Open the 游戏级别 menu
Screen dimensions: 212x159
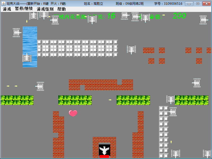pos(45,9)
